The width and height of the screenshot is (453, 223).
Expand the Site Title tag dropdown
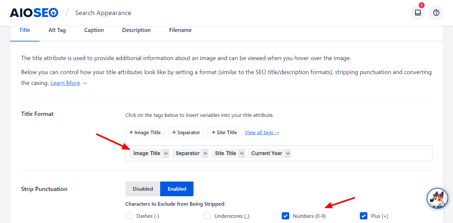[242, 153]
